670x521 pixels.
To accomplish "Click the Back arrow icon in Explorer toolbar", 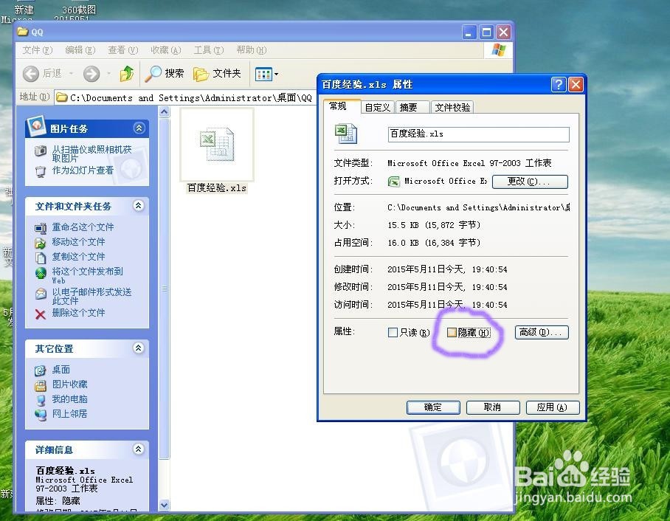I will [31, 74].
